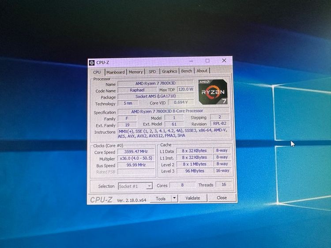Click the empty Rated FSB field
The image size is (331, 248).
click(136, 171)
